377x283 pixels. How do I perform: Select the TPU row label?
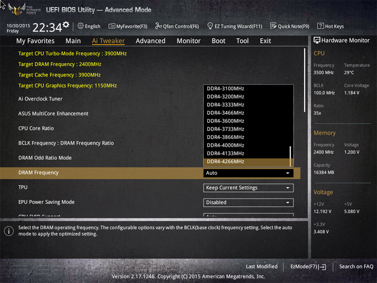pyautogui.click(x=23, y=187)
